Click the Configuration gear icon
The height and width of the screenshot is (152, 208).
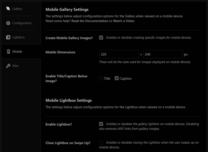(8, 23)
